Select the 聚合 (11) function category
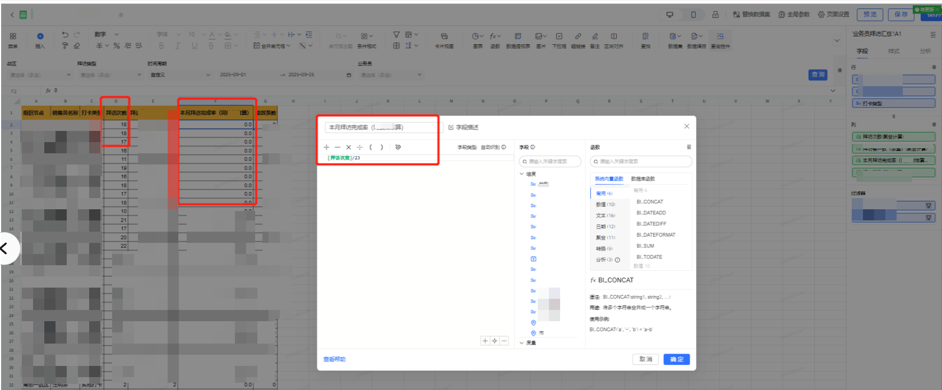Image resolution: width=942 pixels, height=390 pixels. [605, 238]
